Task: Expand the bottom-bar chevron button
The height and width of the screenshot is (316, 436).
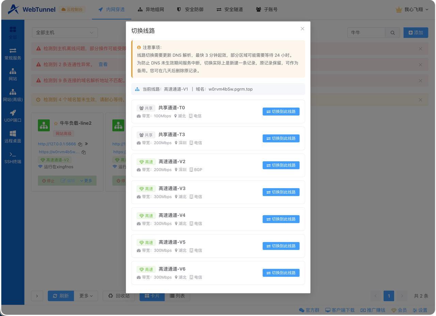Action: click(37, 296)
